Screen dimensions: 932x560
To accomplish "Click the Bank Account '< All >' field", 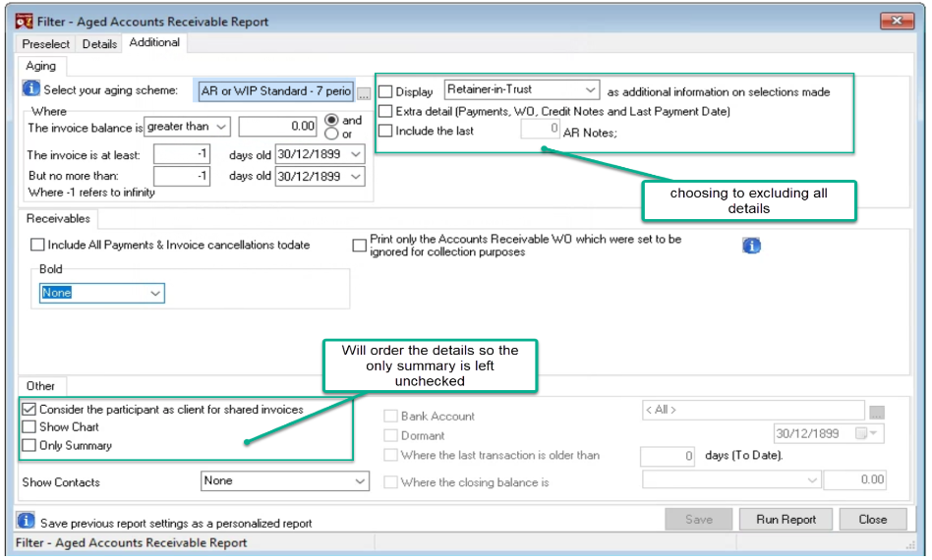I will point(753,410).
